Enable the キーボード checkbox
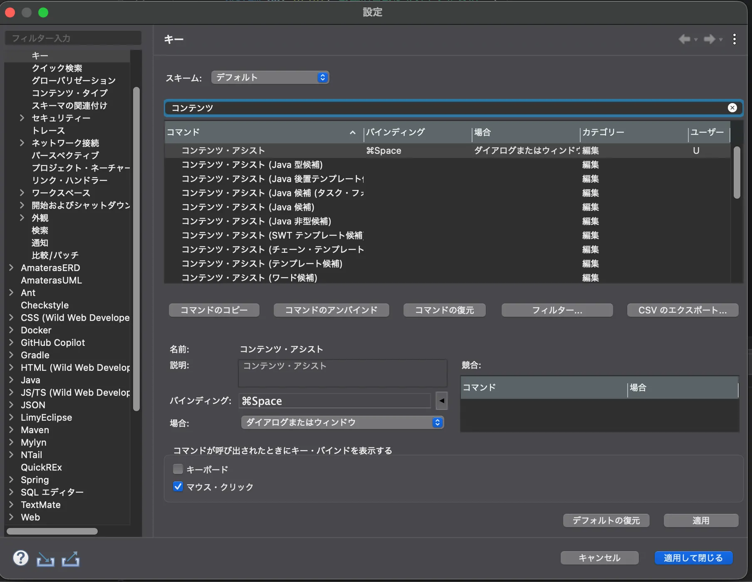Viewport: 752px width, 582px height. point(178,469)
